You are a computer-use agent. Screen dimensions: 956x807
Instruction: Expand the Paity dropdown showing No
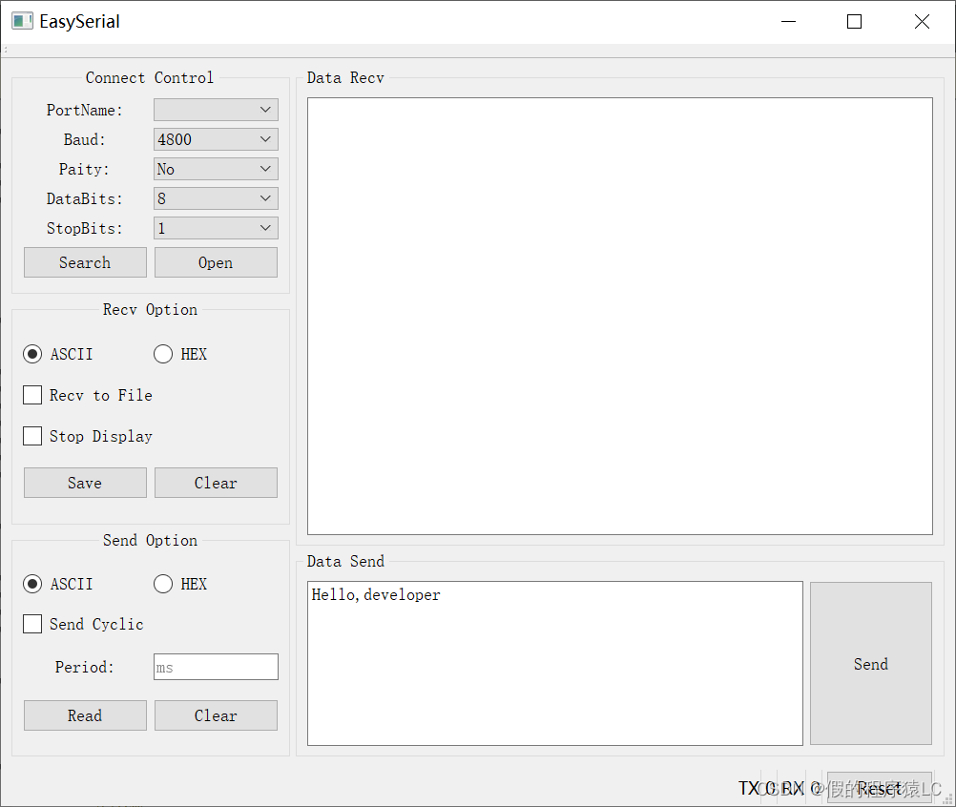[216, 169]
